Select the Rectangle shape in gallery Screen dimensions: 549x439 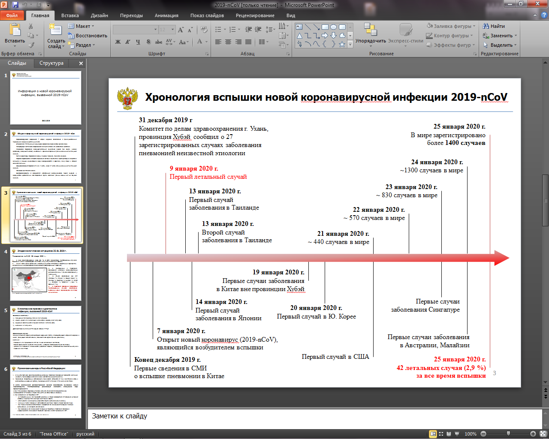(325, 27)
